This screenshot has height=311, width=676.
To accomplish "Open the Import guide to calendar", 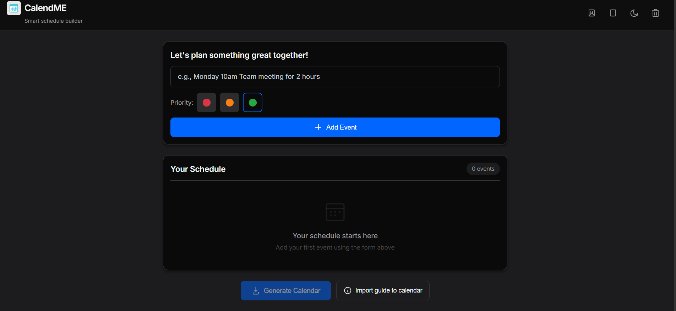I will tap(383, 291).
